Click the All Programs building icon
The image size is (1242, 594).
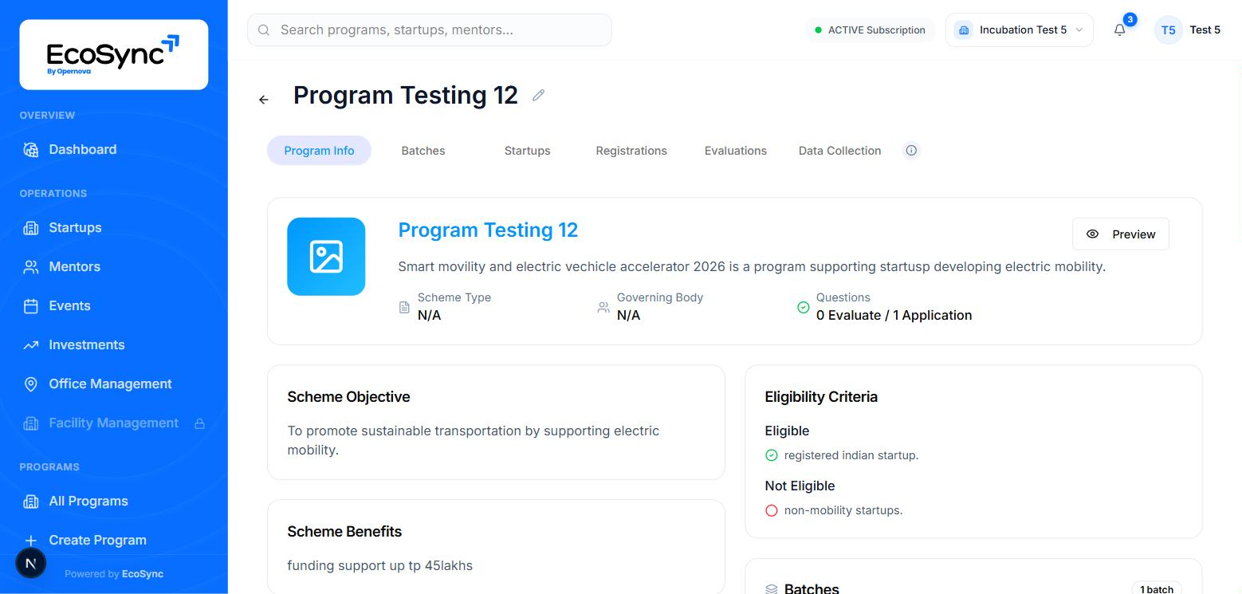click(x=31, y=502)
